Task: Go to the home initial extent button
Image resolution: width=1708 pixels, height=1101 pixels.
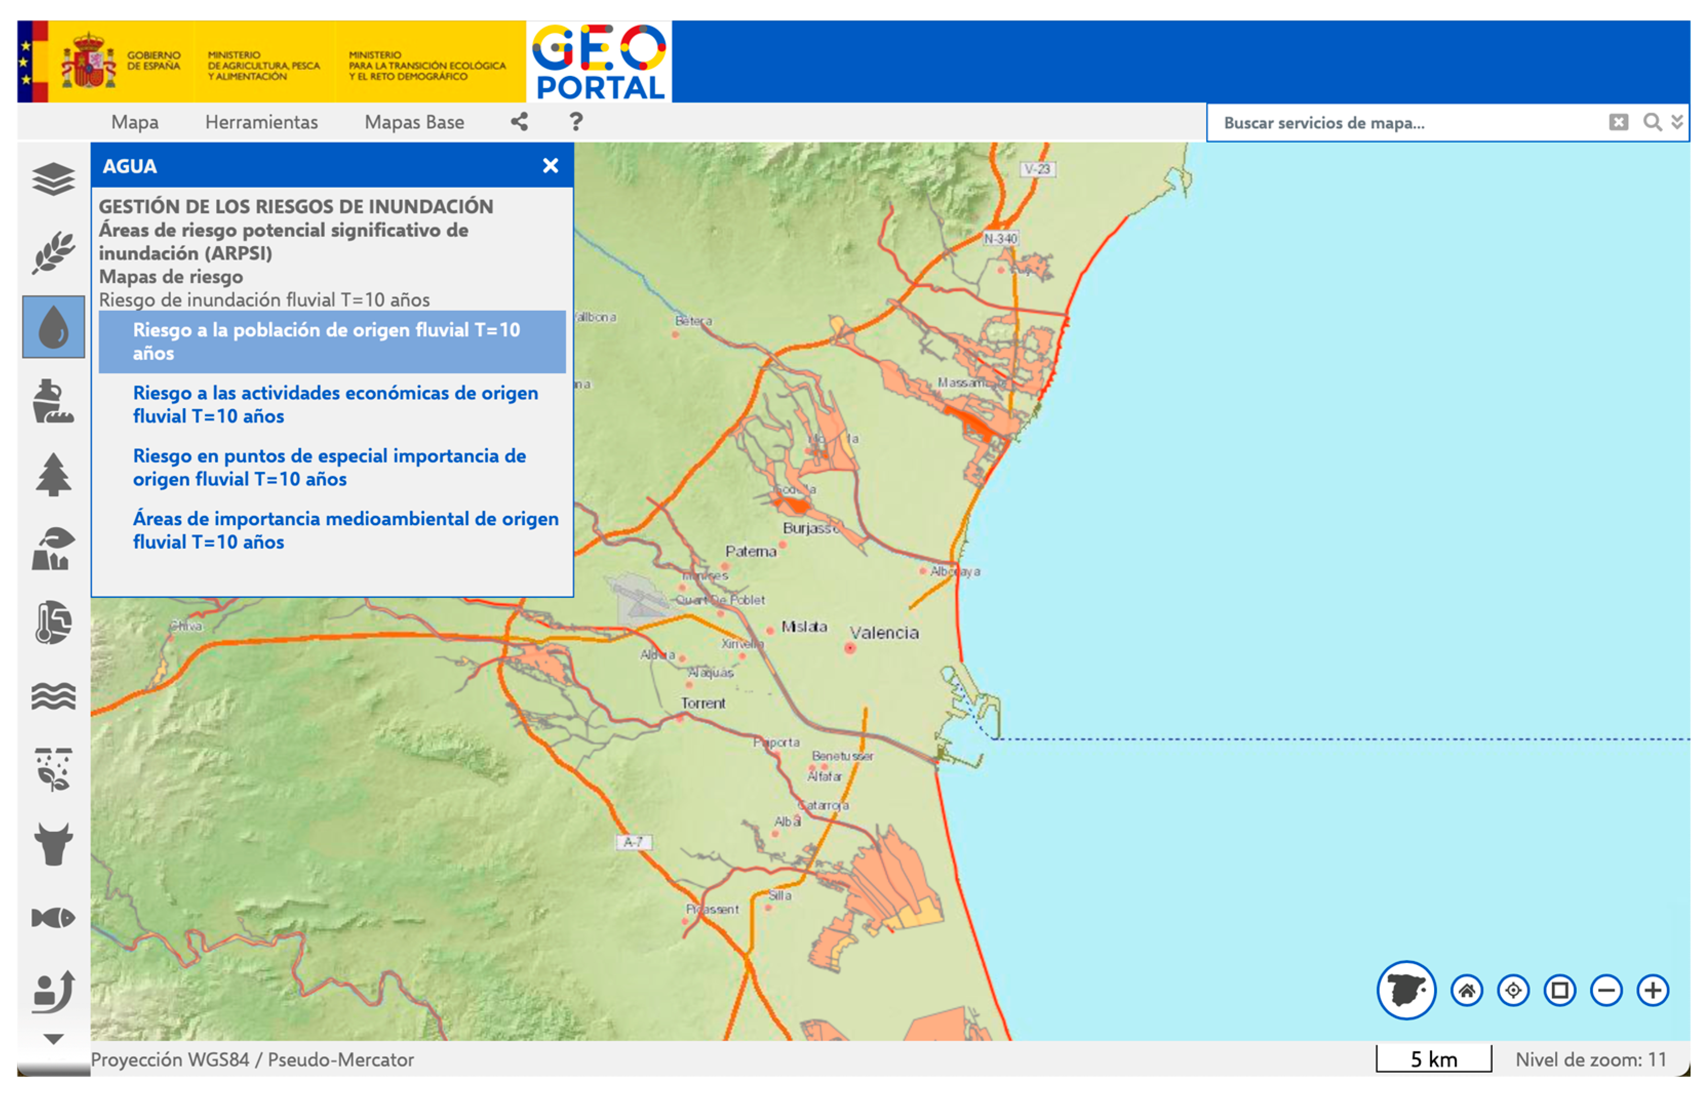Action: [x=1466, y=990]
